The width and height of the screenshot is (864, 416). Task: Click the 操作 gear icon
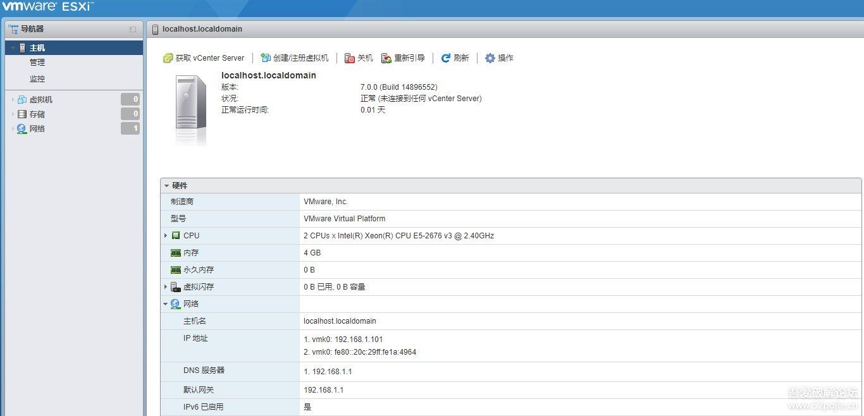pos(490,58)
